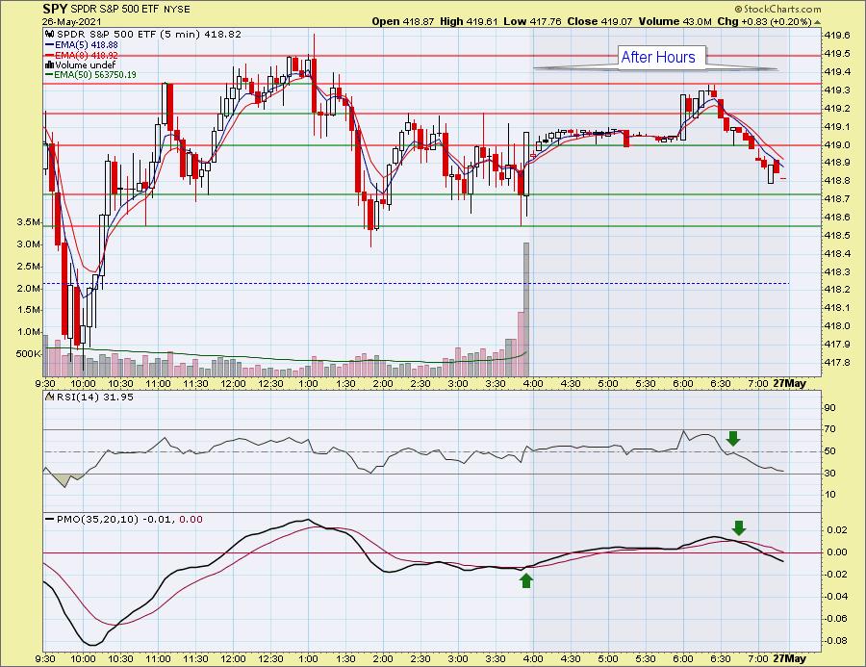Click 9:30 on the PMO panel time axis
The width and height of the screenshot is (866, 667).
(44, 658)
